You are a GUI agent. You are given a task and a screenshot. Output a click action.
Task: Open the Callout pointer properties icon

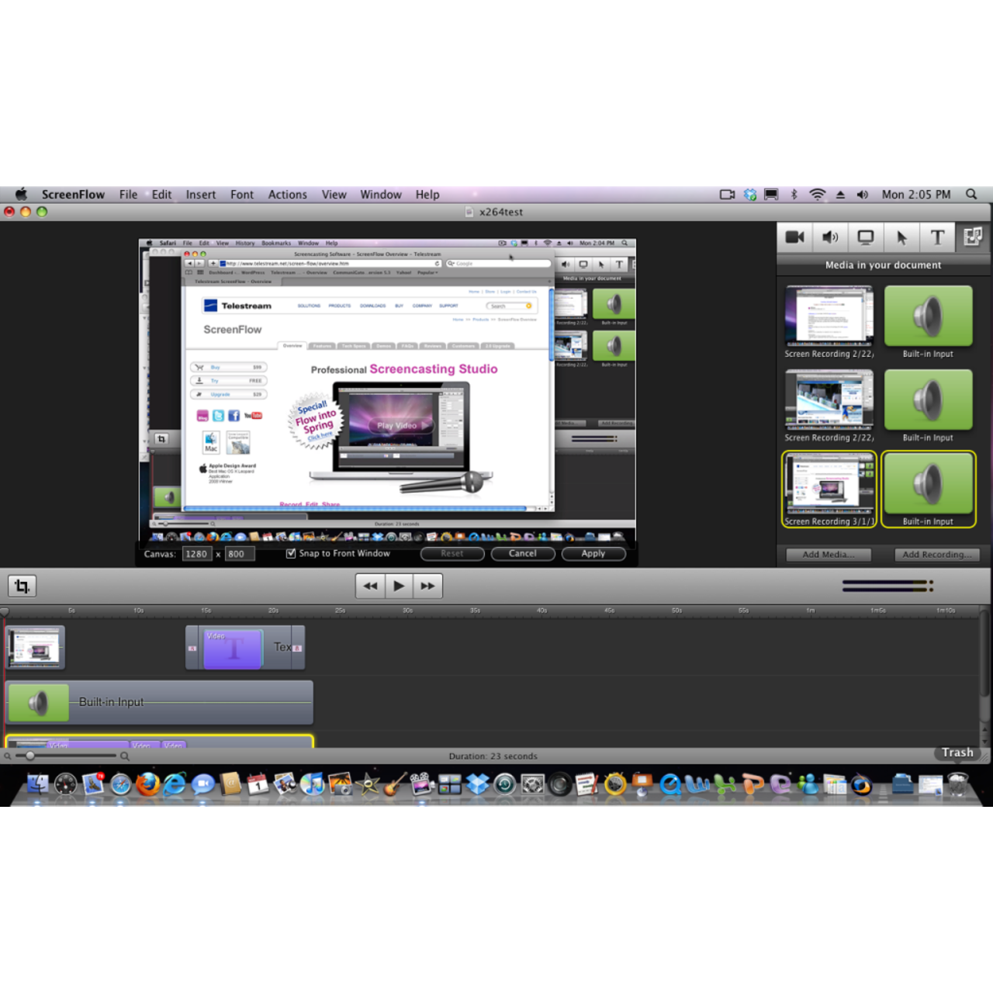(901, 237)
